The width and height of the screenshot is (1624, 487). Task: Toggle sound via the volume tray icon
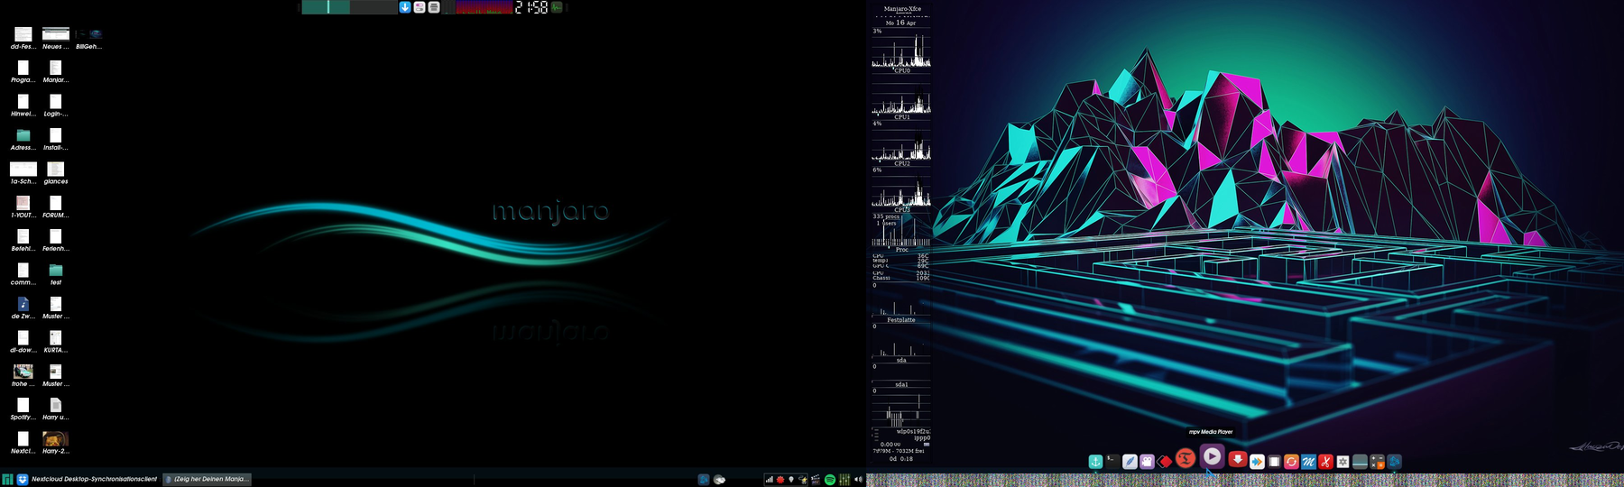coord(858,480)
